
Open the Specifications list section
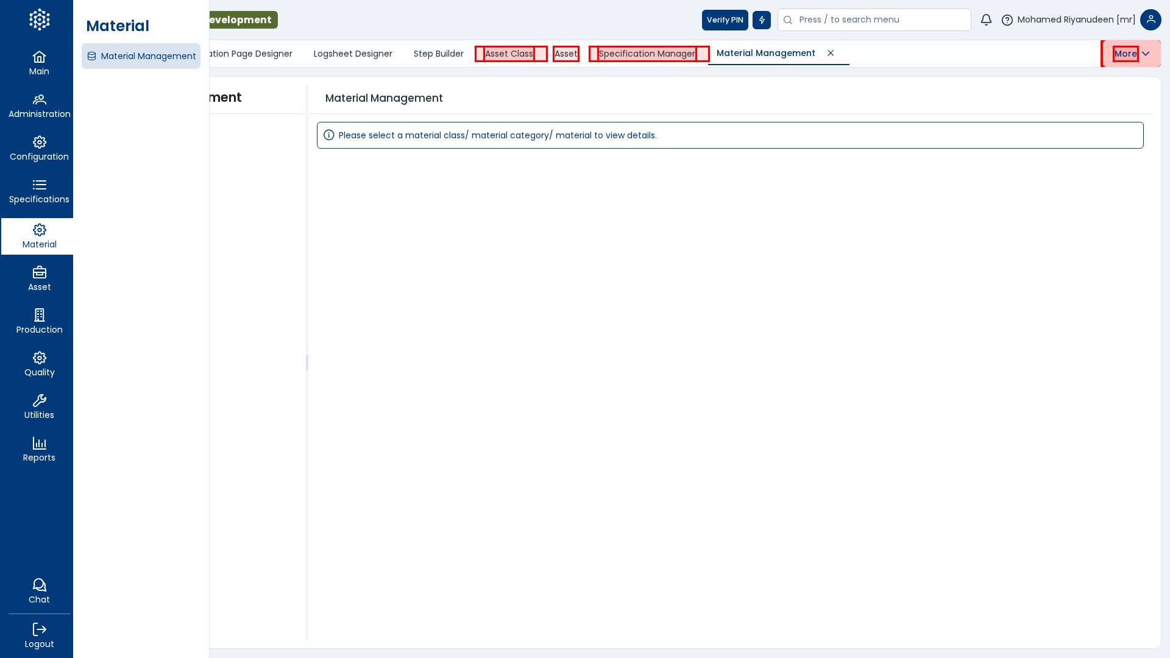[39, 191]
